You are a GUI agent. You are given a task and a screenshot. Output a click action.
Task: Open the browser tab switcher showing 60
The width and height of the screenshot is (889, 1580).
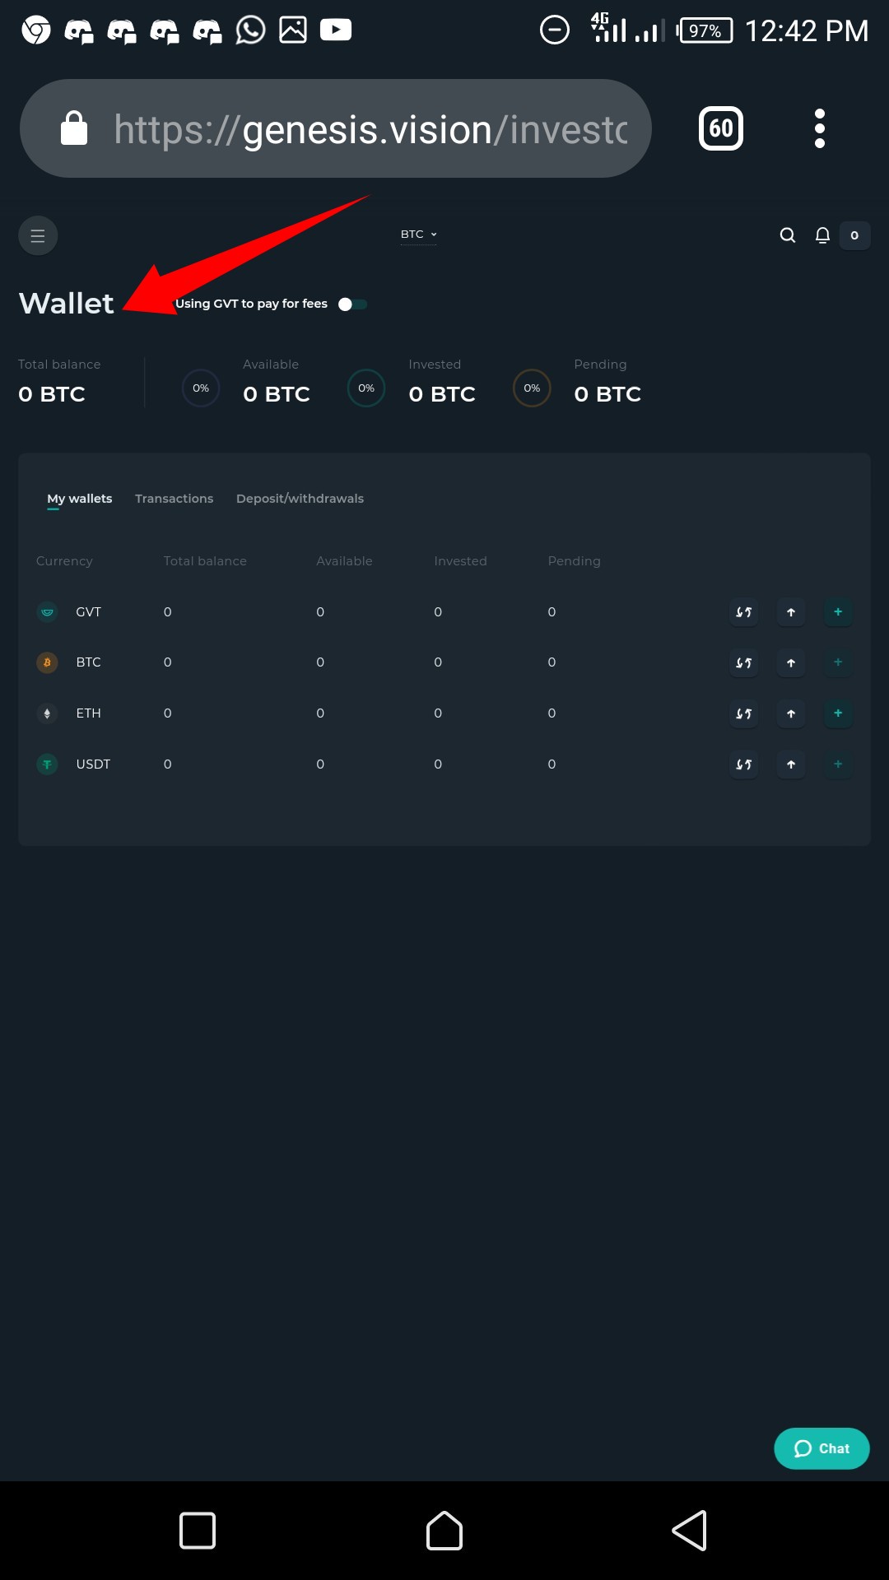[x=721, y=128]
